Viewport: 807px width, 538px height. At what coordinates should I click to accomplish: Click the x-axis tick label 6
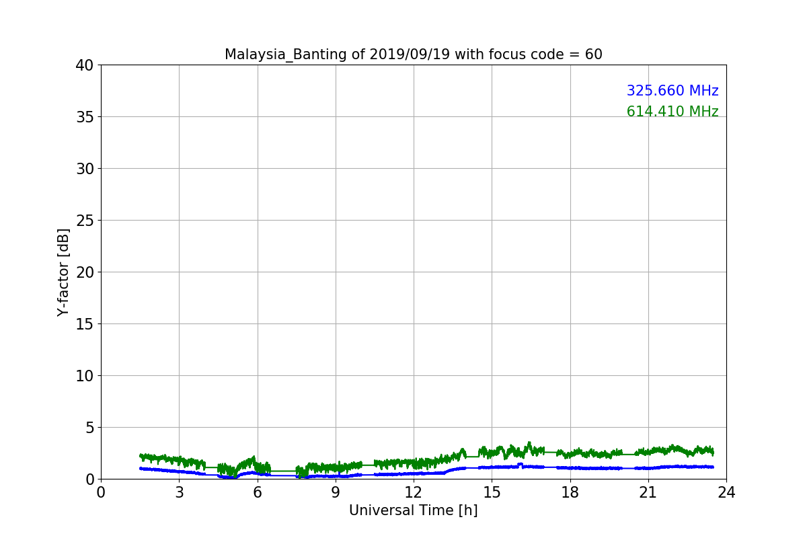(258, 492)
